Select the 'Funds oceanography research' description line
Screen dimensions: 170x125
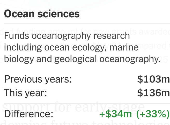point(67,36)
